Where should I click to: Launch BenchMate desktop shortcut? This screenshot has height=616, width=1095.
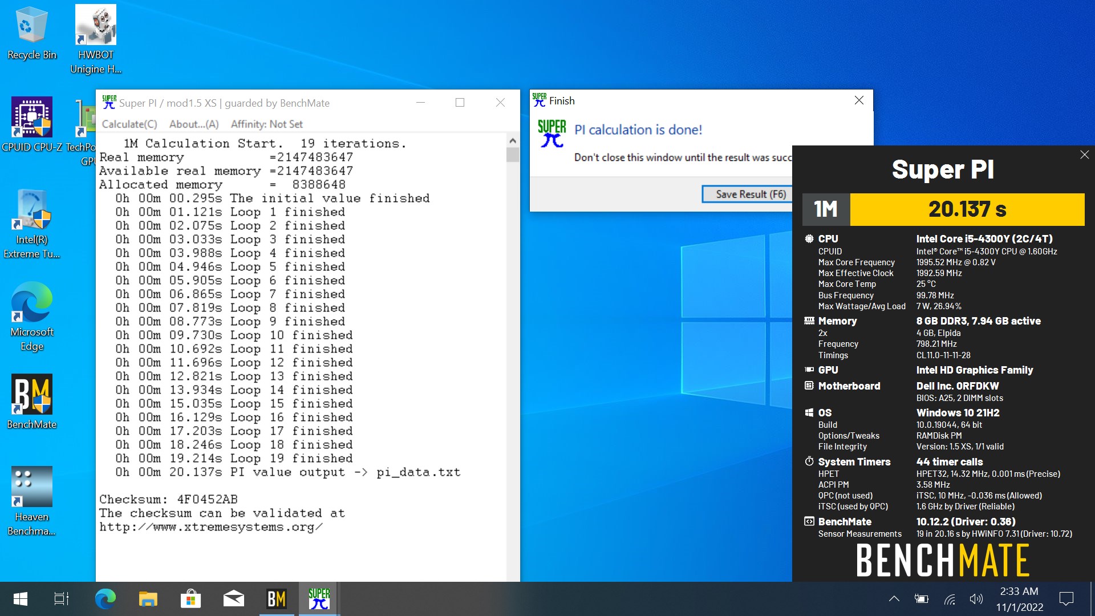(32, 402)
